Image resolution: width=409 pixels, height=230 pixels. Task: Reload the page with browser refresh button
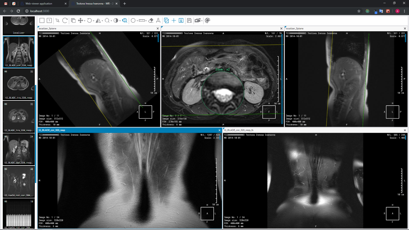coord(18,11)
